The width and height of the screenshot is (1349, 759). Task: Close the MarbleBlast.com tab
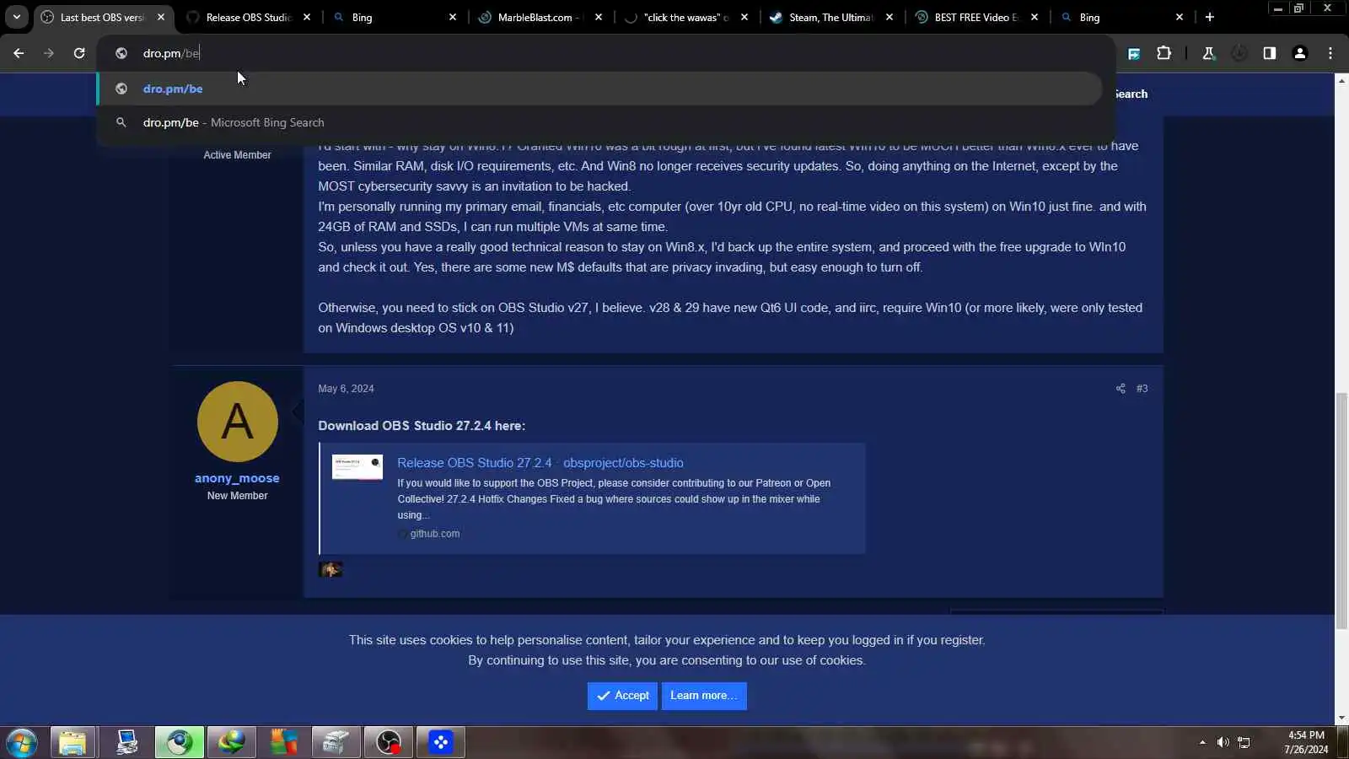click(x=599, y=17)
